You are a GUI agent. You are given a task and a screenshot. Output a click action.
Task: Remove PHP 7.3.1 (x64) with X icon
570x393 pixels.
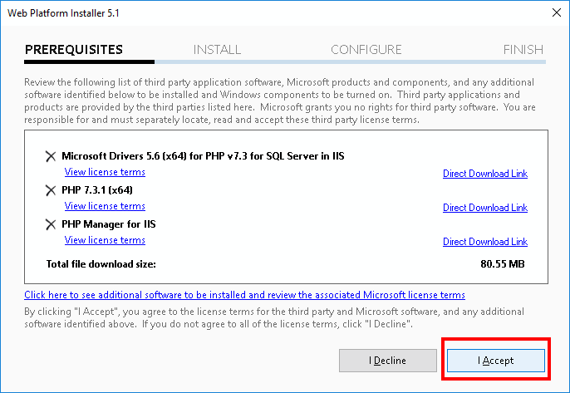(x=51, y=190)
